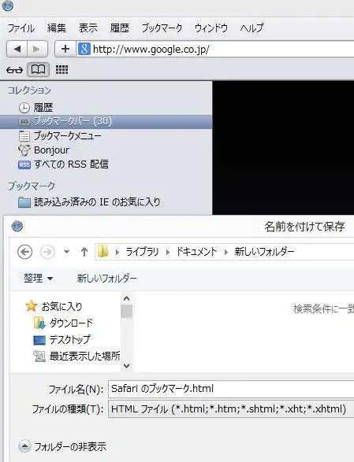Collapse folders with フォルダーの非表示 chevron
Viewport: 354px width, 462px height.
pyautogui.click(x=24, y=447)
